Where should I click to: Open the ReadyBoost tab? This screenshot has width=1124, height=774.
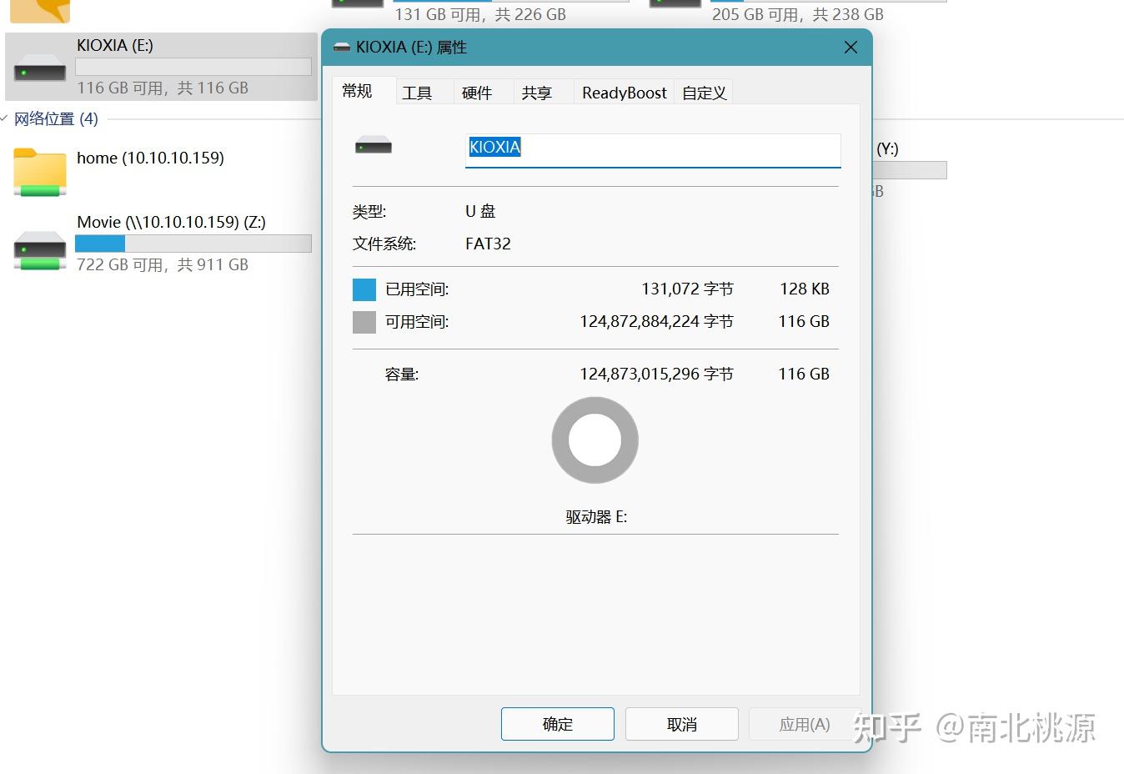click(624, 92)
